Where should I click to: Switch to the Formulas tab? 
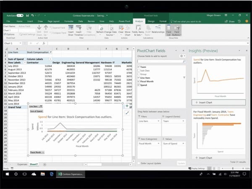coord(69,21)
